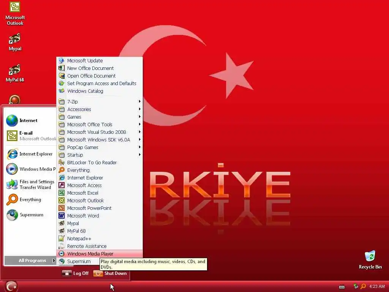
Task: Click Internet Explorer icon in pinned list
Action: [x=12, y=154]
